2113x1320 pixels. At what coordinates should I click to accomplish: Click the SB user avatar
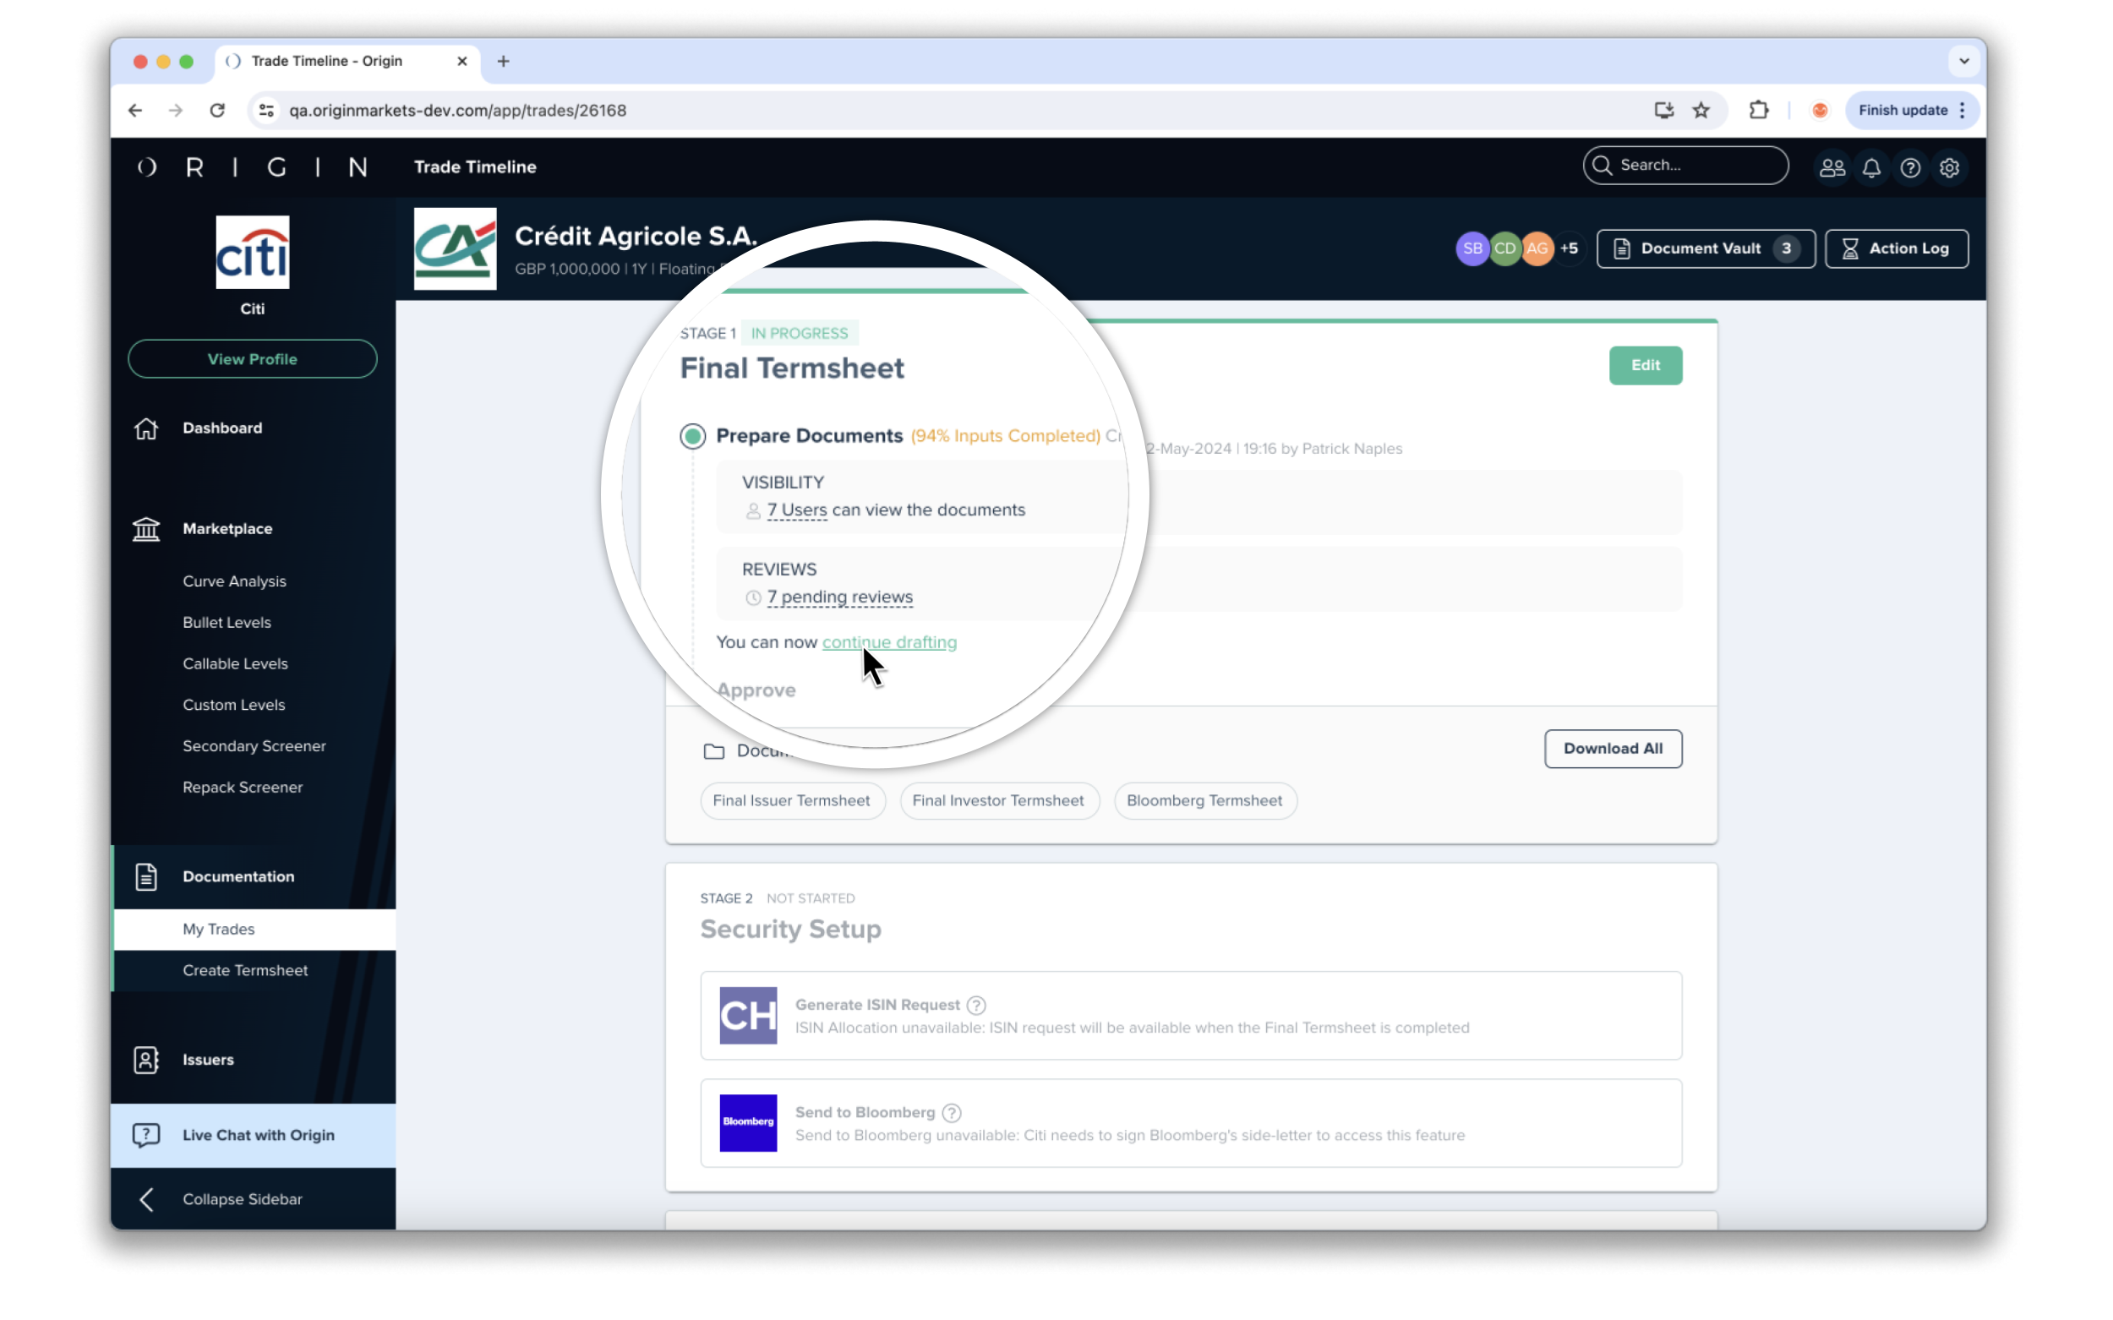[1472, 248]
